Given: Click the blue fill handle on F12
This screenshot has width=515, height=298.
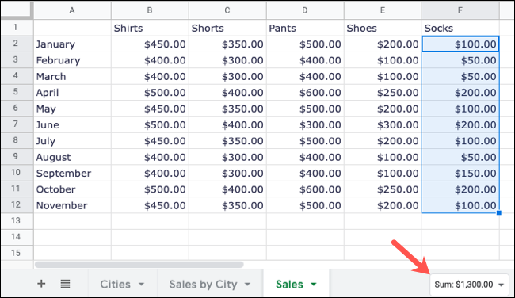Looking at the screenshot, I should coord(499,213).
